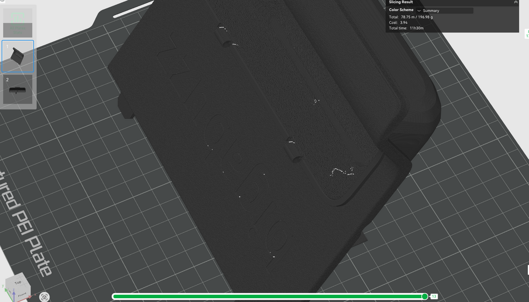The width and height of the screenshot is (529, 302).
Task: Click the Cost 3.94 row
Action: [398, 23]
